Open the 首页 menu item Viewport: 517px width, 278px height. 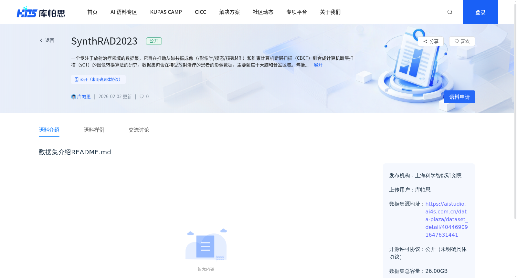click(92, 12)
